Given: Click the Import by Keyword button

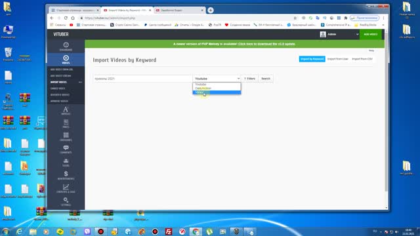Looking at the screenshot, I should click(312, 59).
